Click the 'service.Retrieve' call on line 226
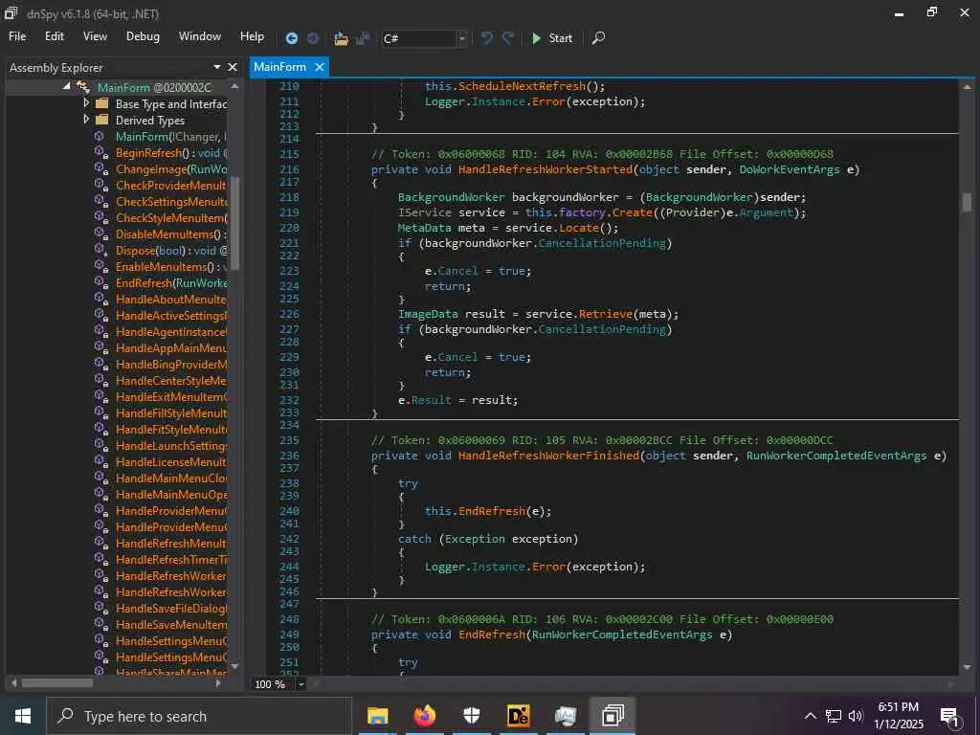 (579, 314)
